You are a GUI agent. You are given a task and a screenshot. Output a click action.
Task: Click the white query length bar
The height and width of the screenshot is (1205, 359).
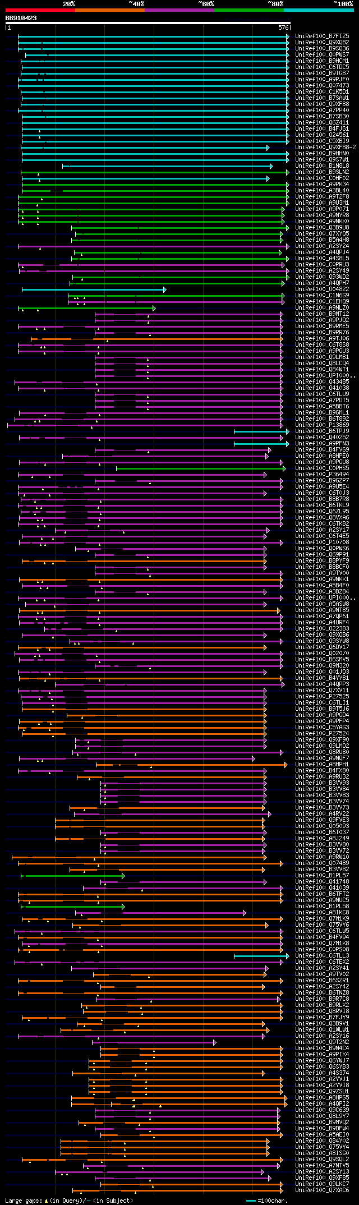coord(148,23)
